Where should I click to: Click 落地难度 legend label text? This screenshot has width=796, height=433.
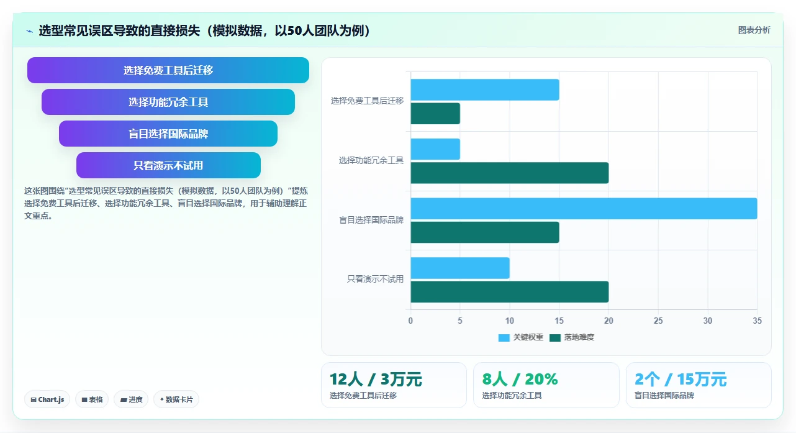pyautogui.click(x=579, y=337)
